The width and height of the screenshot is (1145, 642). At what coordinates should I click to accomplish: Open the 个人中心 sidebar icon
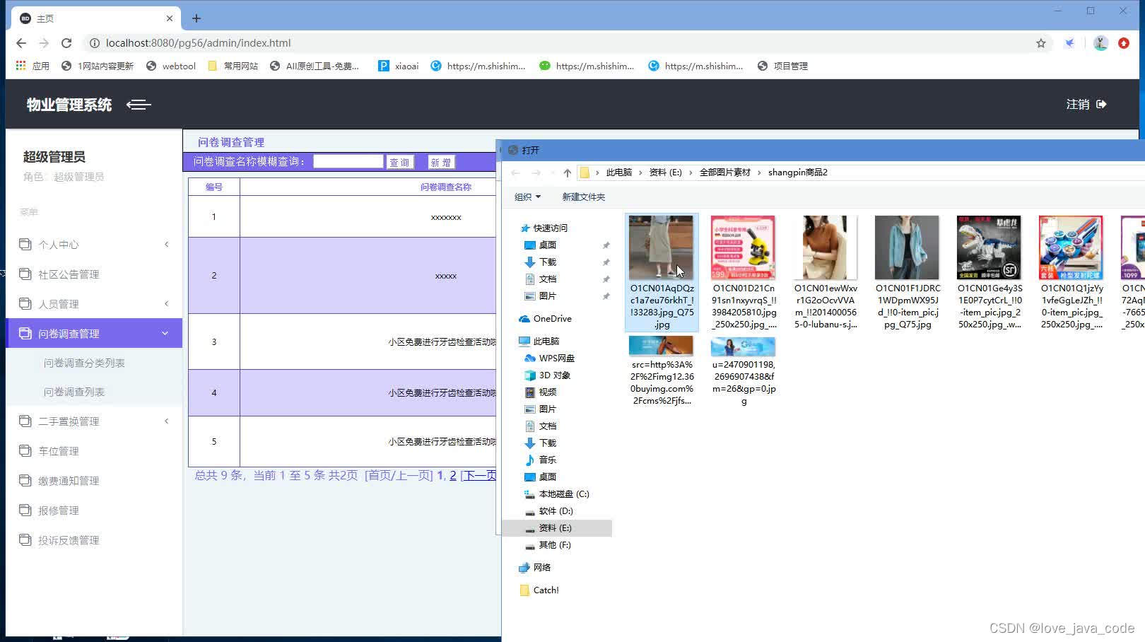[25, 244]
